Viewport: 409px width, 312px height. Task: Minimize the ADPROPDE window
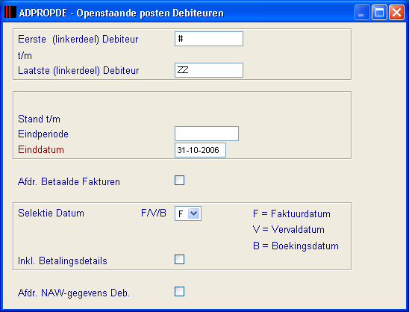tap(361, 12)
